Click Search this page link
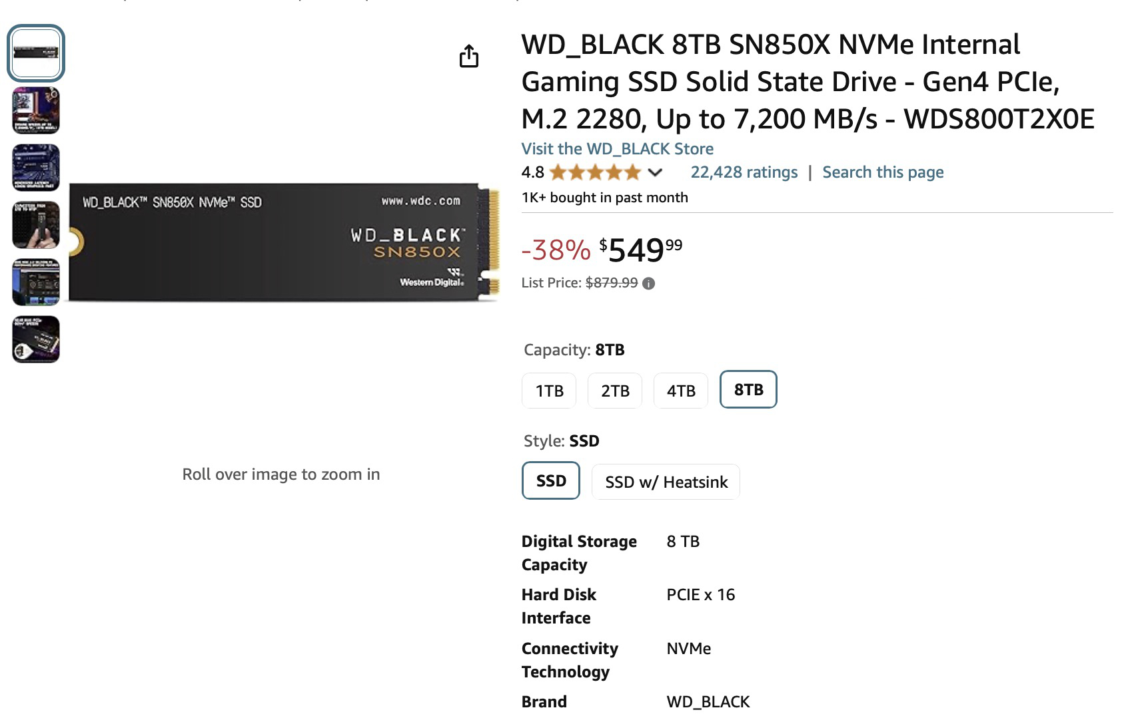 (x=883, y=172)
